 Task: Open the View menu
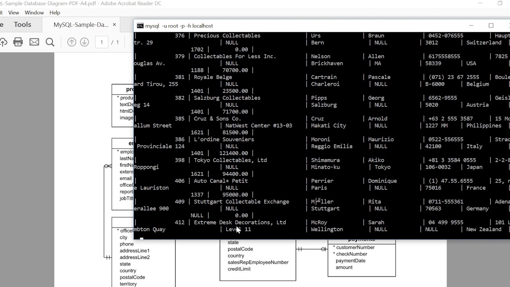pos(14,13)
